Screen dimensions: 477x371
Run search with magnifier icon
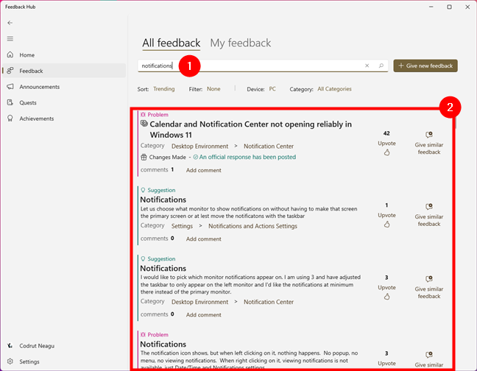[x=381, y=66]
